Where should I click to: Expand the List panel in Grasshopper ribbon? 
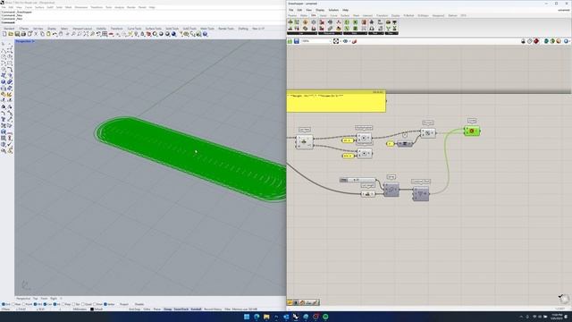[x=301, y=33]
